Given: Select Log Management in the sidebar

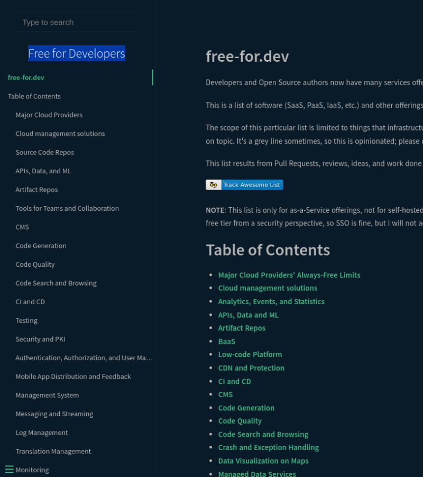Looking at the screenshot, I should pos(42,433).
